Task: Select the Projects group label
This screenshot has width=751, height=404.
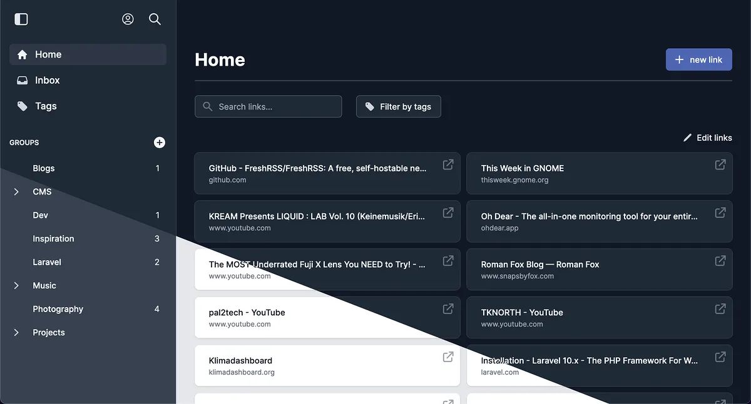Action: click(49, 333)
